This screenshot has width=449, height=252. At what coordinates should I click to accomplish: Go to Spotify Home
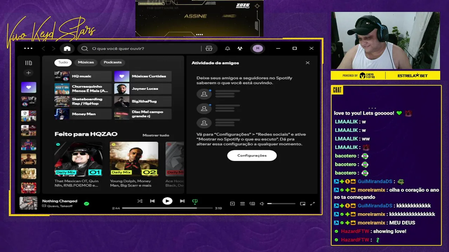(x=67, y=49)
